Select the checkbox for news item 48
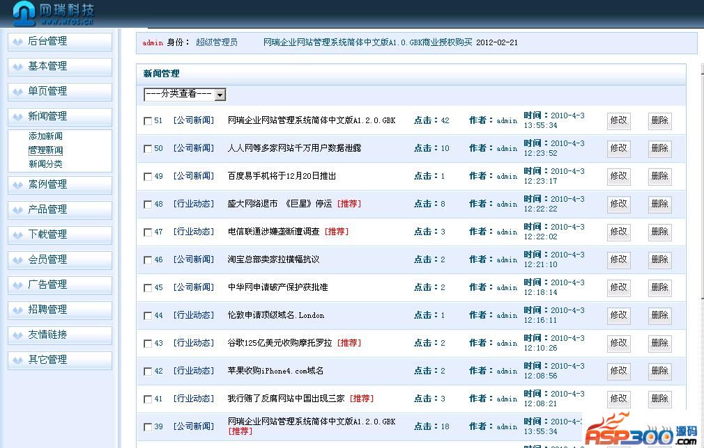The image size is (704, 448). 148,205
